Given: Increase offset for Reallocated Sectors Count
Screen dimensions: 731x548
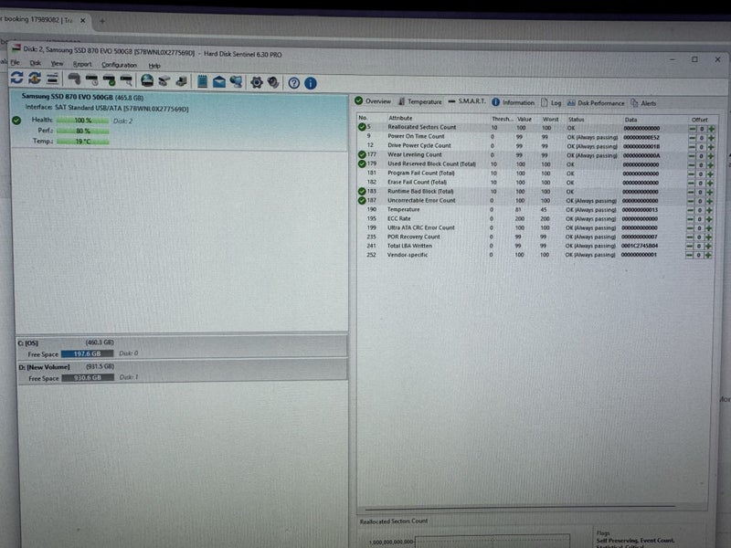Looking at the screenshot, I should point(712,129).
